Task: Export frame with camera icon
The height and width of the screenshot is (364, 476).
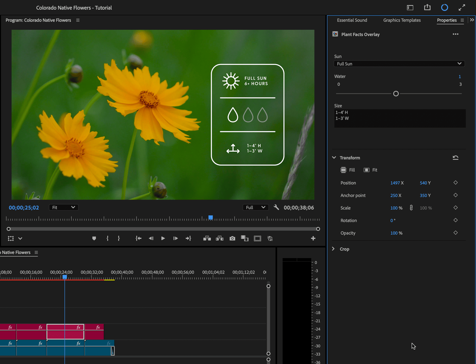Action: point(232,239)
